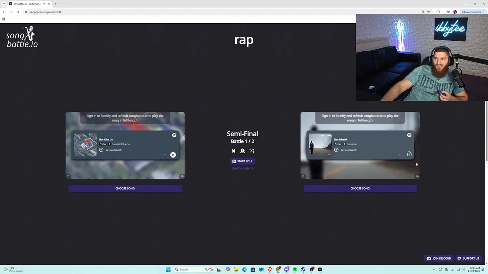Close the songbattle.io tab
The width and height of the screenshot is (488, 274).
point(49,4)
